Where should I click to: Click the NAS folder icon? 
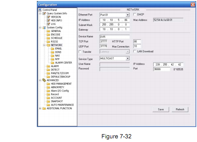tap(52, 56)
